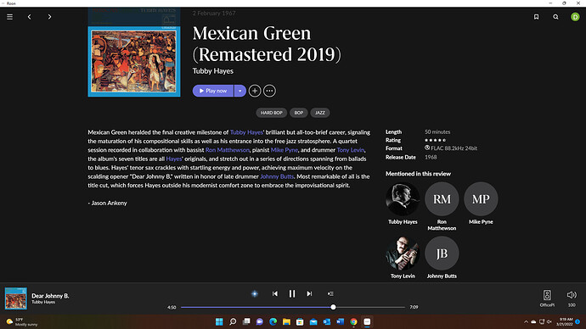
Task: Open the OfficePi zone selector
Action: coord(547,298)
